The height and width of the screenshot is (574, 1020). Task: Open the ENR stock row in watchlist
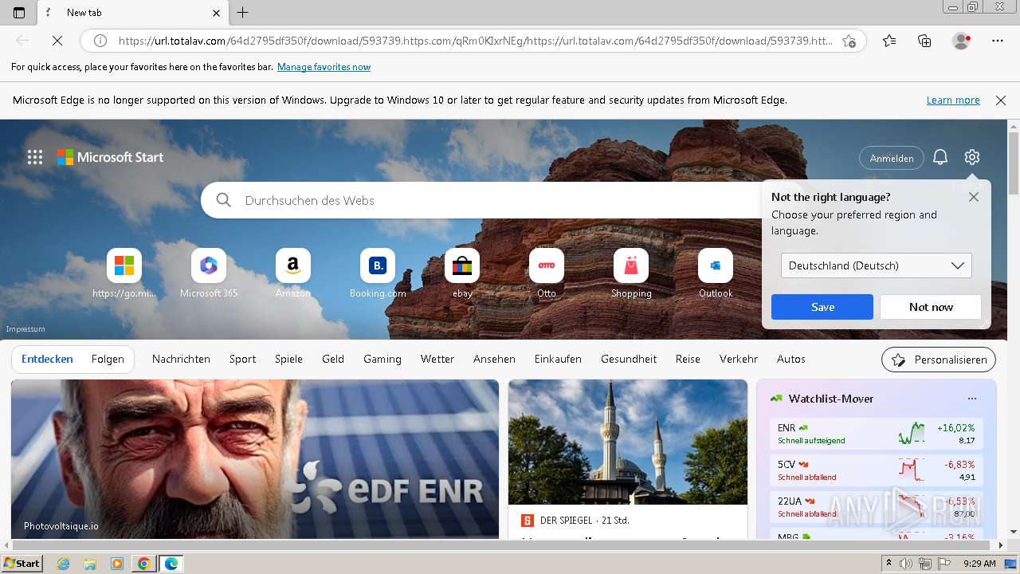[877, 434]
